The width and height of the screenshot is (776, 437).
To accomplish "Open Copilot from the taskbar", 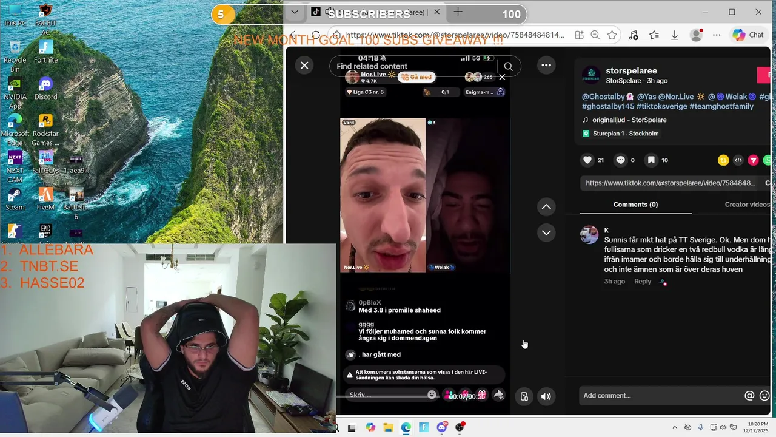I will coord(370,427).
